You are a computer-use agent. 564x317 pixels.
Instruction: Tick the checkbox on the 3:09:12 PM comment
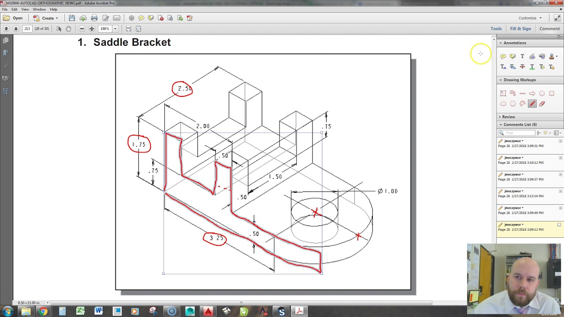pyautogui.click(x=559, y=225)
